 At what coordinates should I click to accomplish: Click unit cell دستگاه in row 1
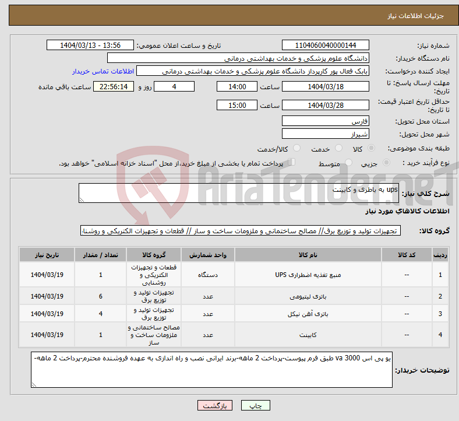[208, 275]
